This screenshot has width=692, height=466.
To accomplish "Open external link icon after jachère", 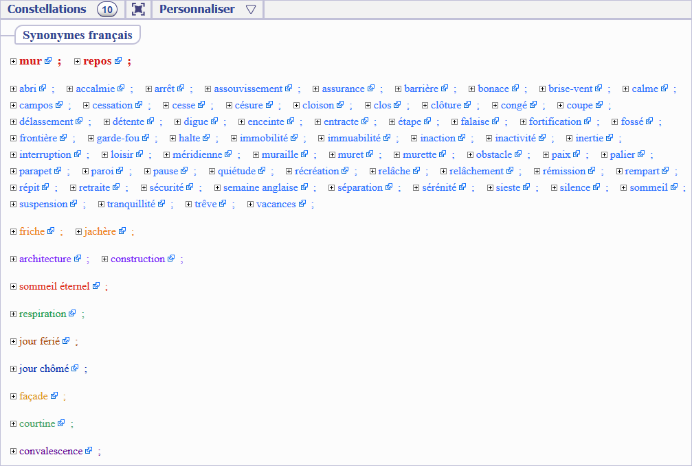I will (x=122, y=231).
